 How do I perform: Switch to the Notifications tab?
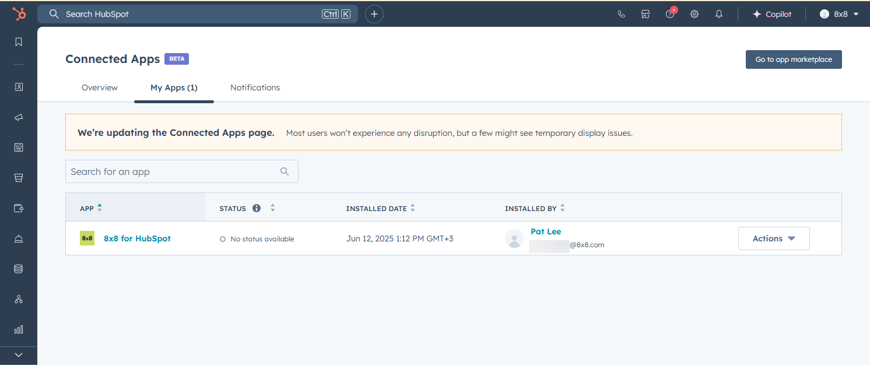point(255,87)
